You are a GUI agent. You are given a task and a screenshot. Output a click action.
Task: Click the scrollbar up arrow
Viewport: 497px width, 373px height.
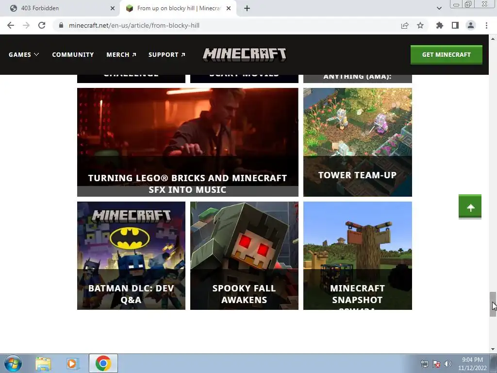click(493, 39)
